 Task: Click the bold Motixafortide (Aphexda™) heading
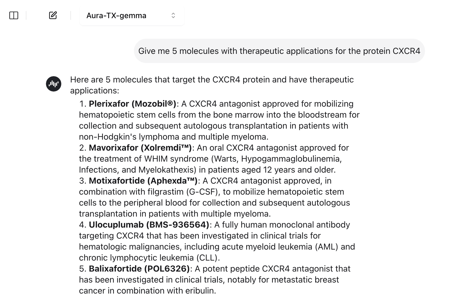143,181
